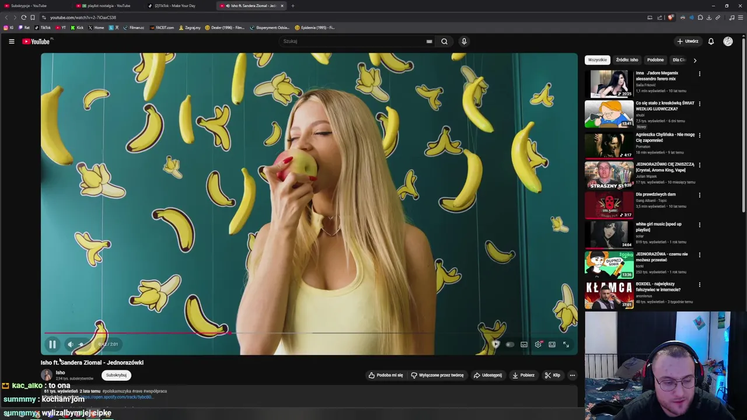
Task: Select the Podobne filter chip
Action: (x=655, y=60)
